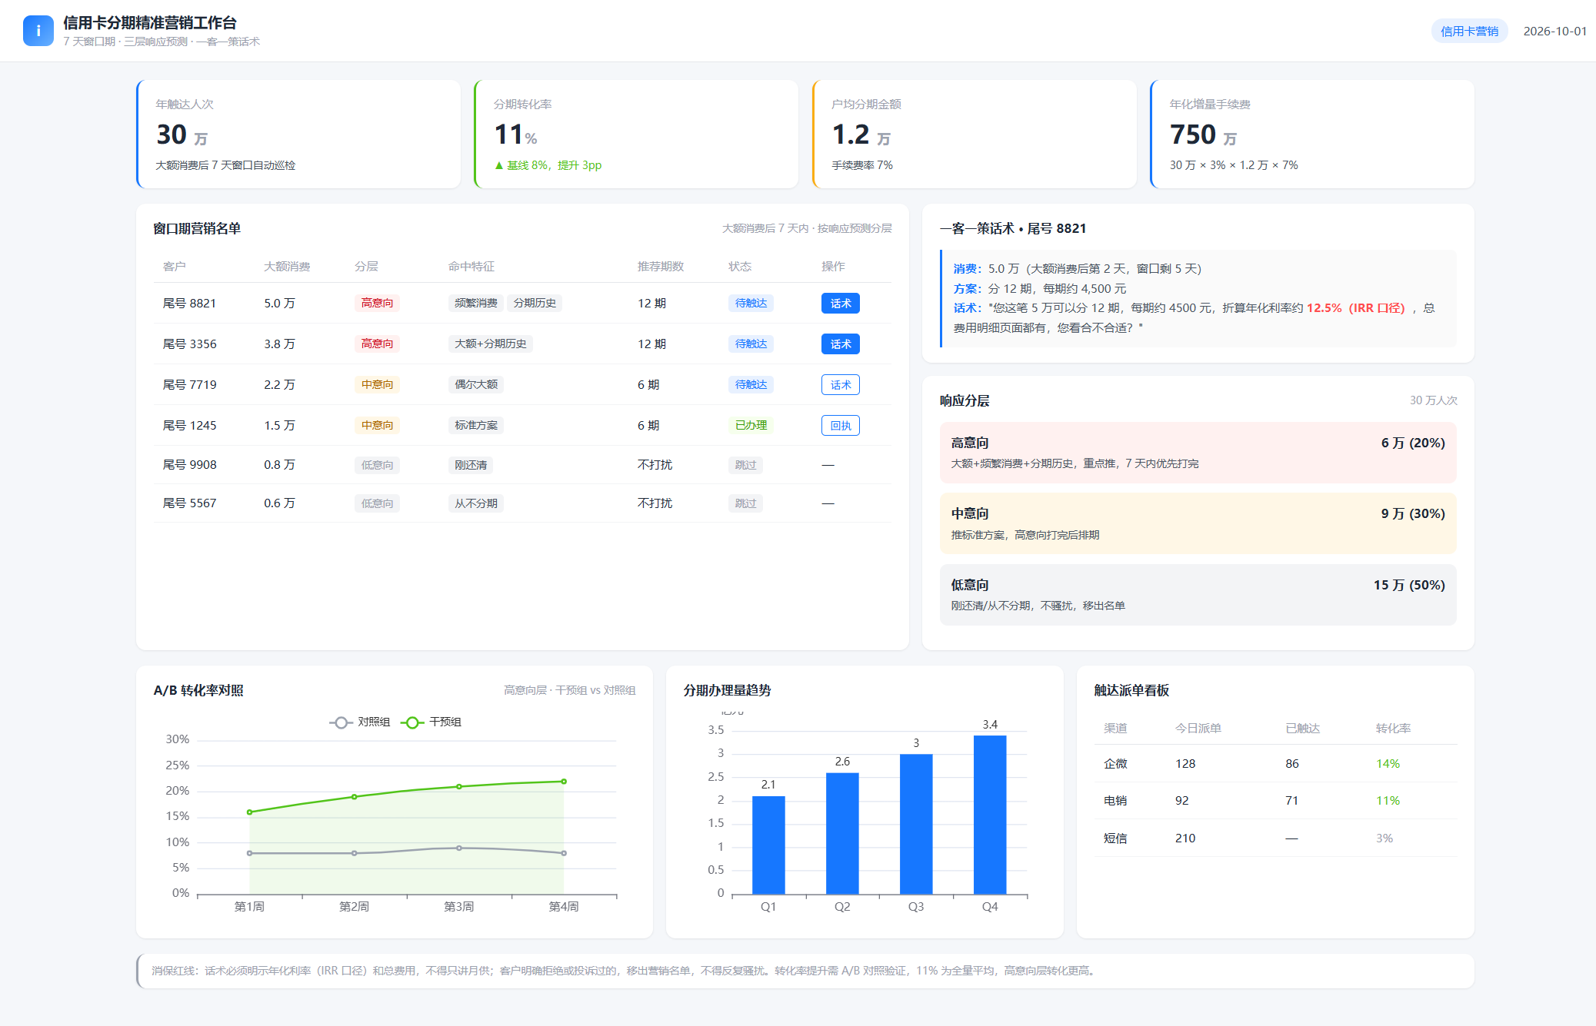1596x1026 pixels.
Task: Toggle 干预组 legend in A/B chart
Action: 431,722
